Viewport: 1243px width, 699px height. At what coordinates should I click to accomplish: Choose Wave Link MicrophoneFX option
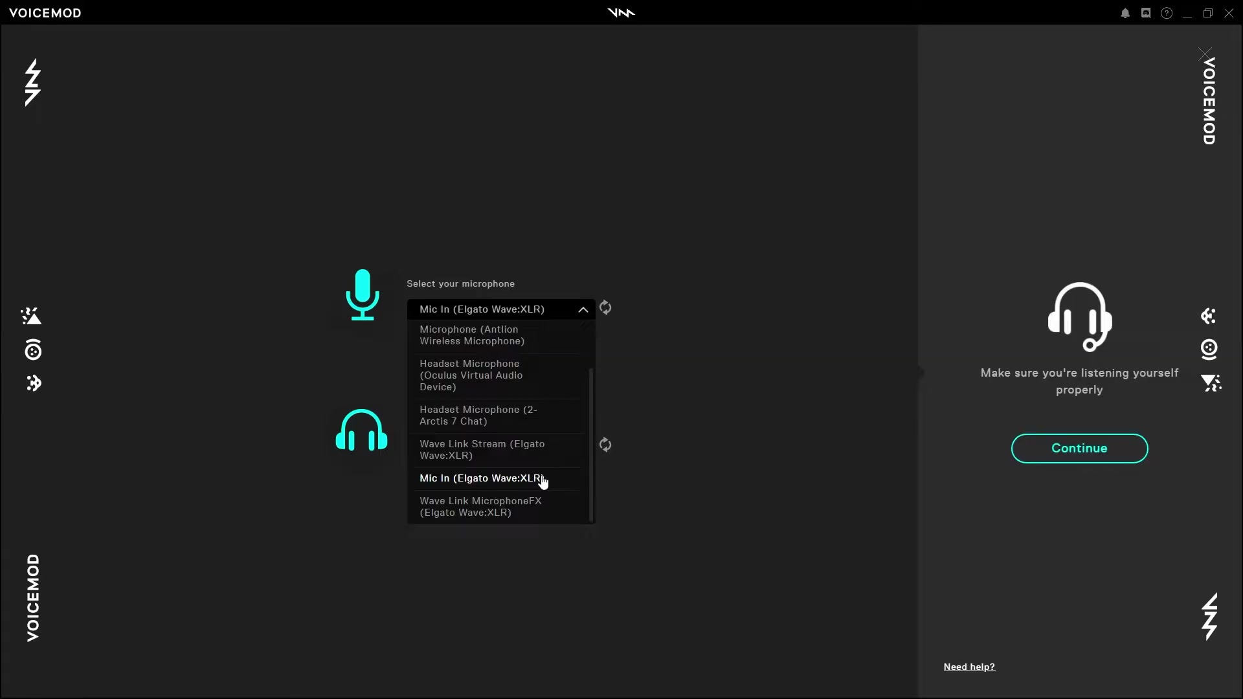[x=480, y=507]
